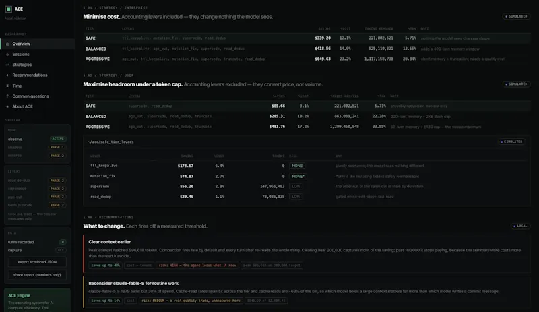This screenshot has height=312, width=539.
Task: Click SIMULATED badge in safe_tier_levers panel
Action: (512, 142)
